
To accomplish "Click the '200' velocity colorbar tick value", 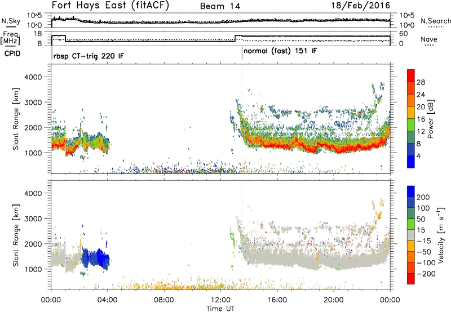I will tap(423, 197).
